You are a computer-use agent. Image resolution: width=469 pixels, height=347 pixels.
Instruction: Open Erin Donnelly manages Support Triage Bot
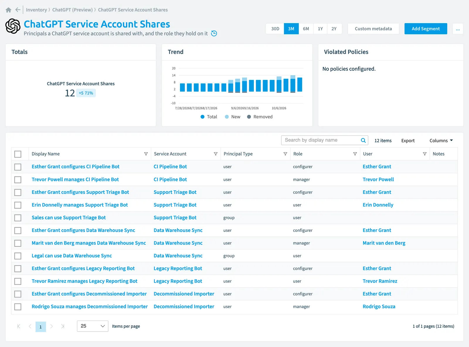(x=80, y=205)
